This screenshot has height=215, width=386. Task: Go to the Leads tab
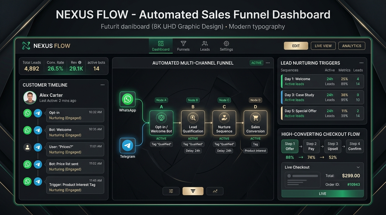pos(205,46)
